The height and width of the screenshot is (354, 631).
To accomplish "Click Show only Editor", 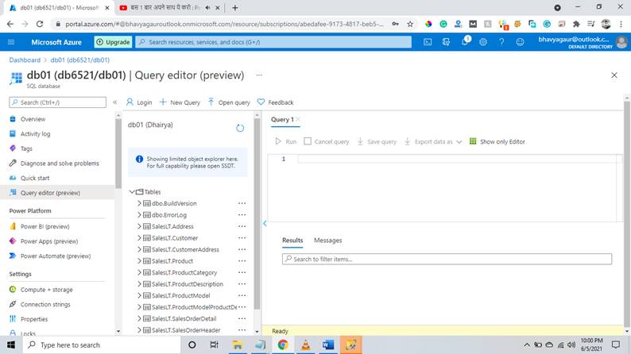I will tap(497, 141).
